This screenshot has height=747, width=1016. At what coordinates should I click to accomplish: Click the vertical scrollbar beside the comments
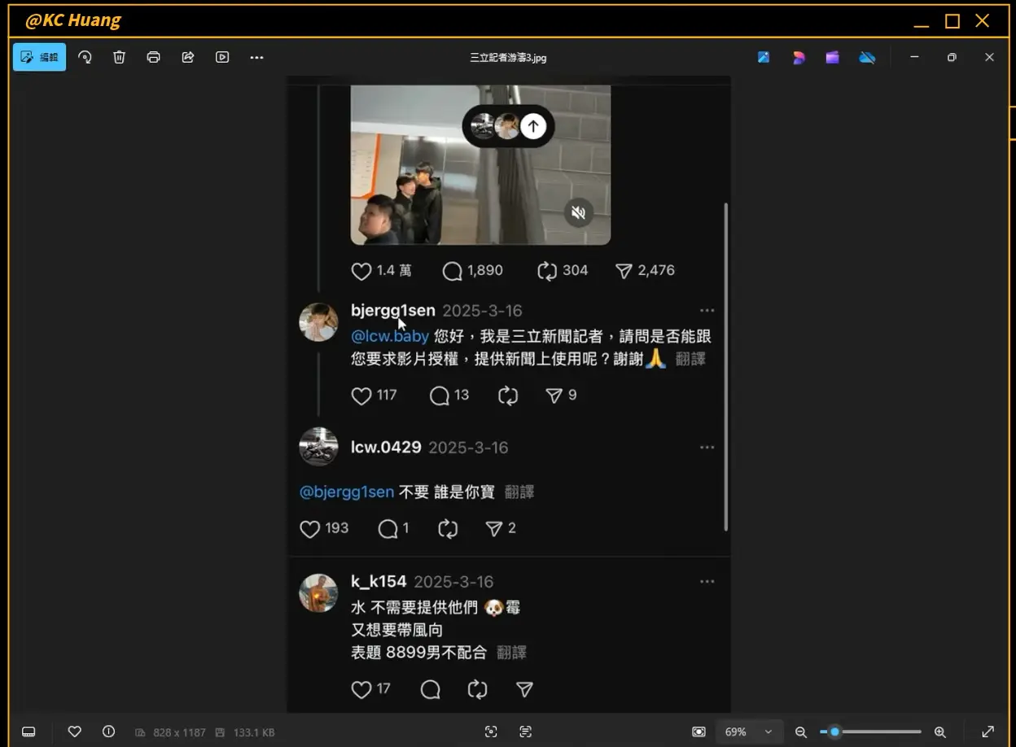tap(725, 366)
